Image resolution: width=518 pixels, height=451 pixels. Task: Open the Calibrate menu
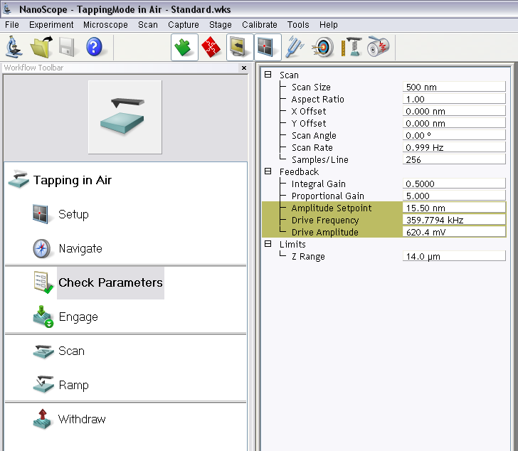(x=259, y=24)
